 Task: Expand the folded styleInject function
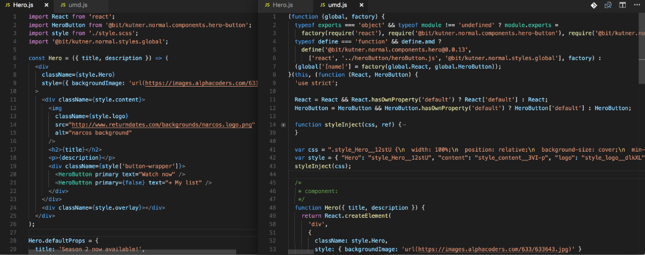click(284, 124)
